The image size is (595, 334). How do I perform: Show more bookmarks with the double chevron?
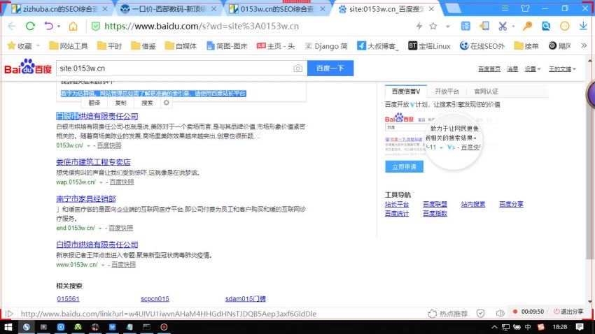(x=584, y=45)
